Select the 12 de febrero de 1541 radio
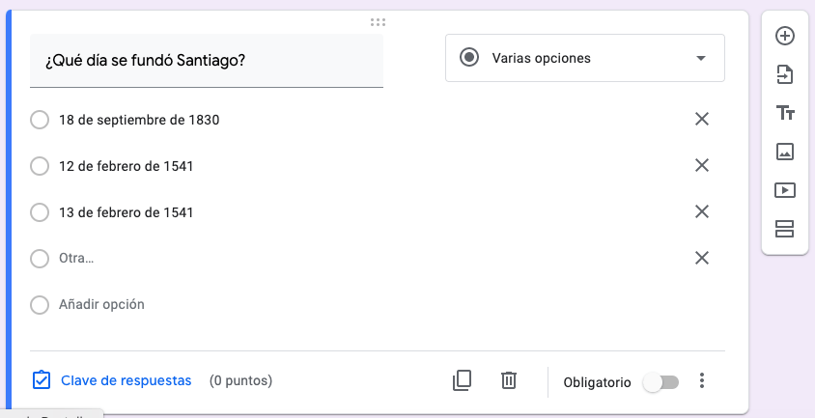815x418 pixels. pos(40,166)
